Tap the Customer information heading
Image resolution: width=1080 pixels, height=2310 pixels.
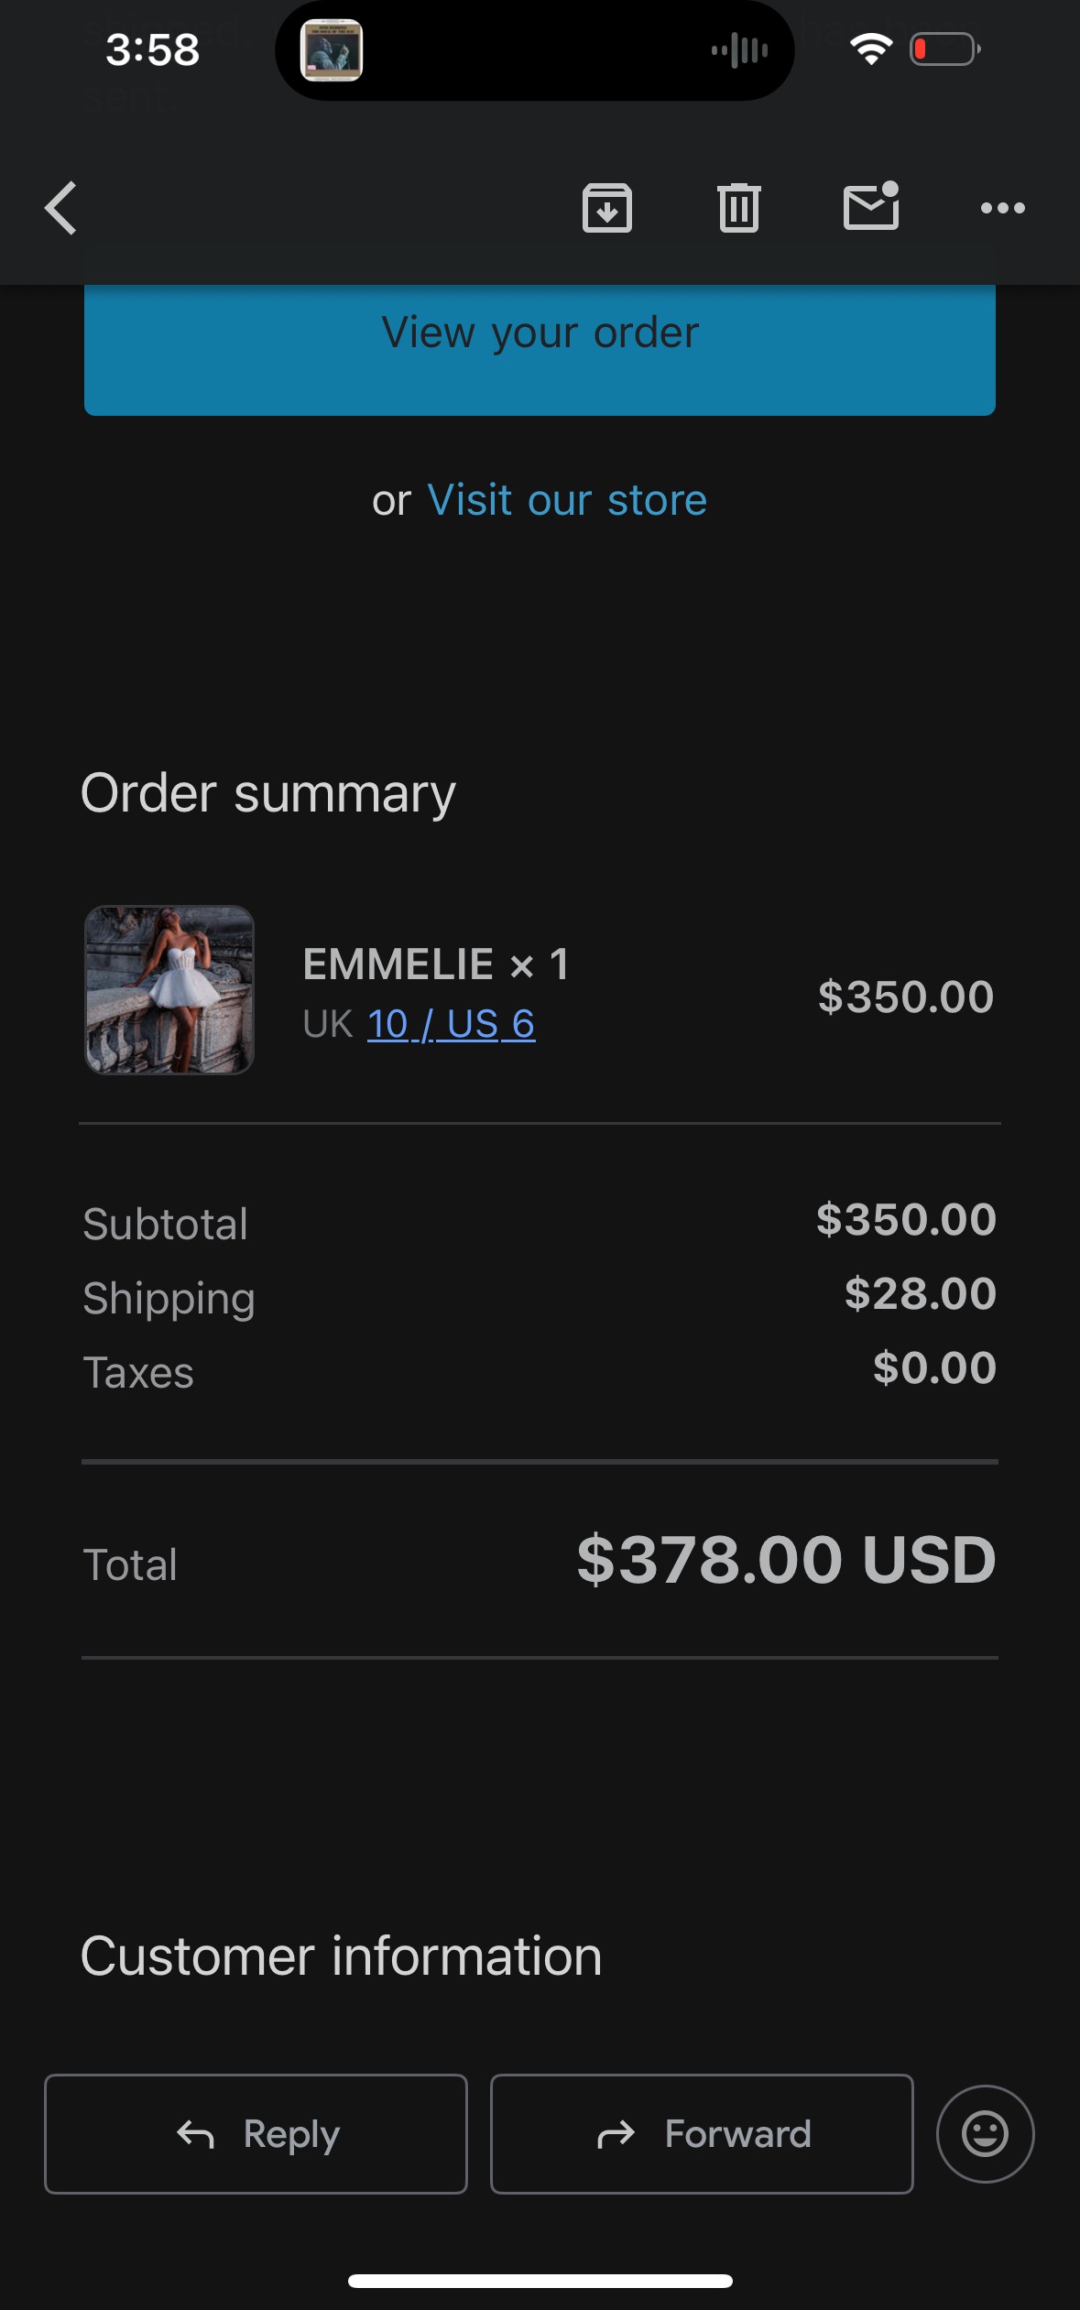[x=341, y=1956]
